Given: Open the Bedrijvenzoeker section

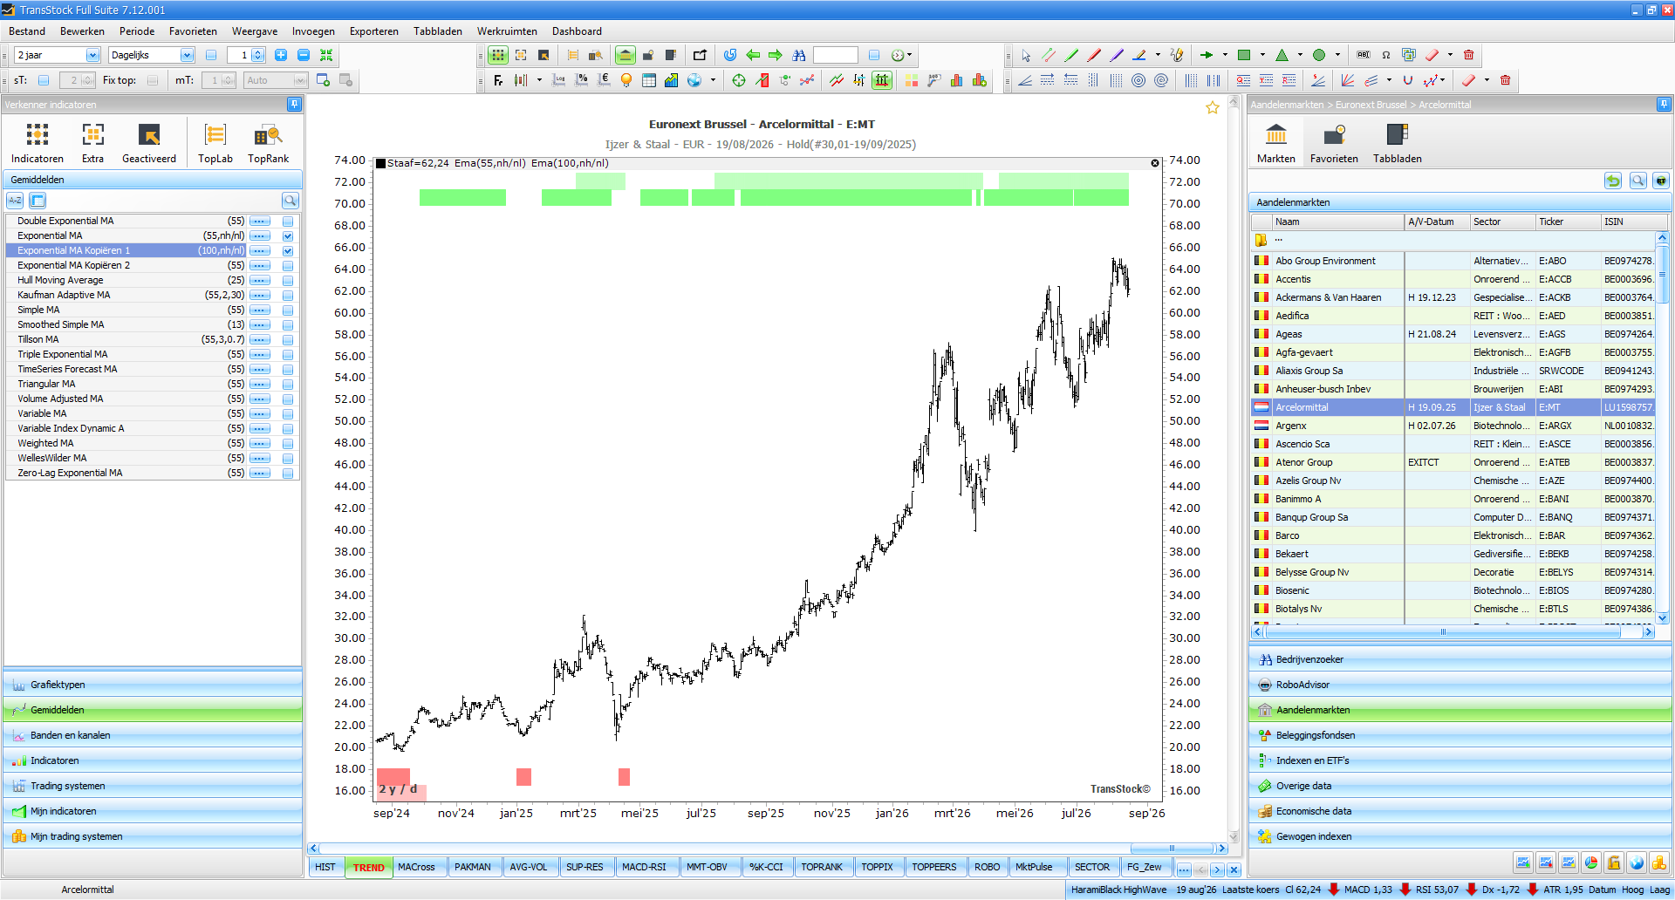Looking at the screenshot, I should click(x=1460, y=659).
